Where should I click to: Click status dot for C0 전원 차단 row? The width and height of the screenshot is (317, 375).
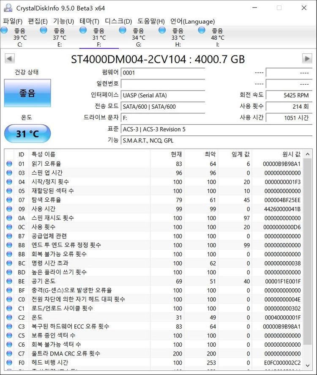(9, 299)
